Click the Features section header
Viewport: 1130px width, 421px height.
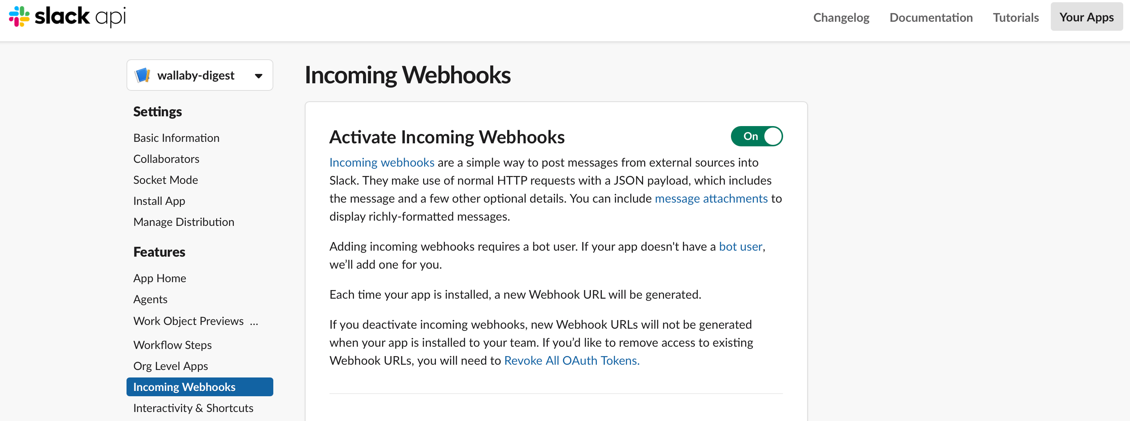159,252
